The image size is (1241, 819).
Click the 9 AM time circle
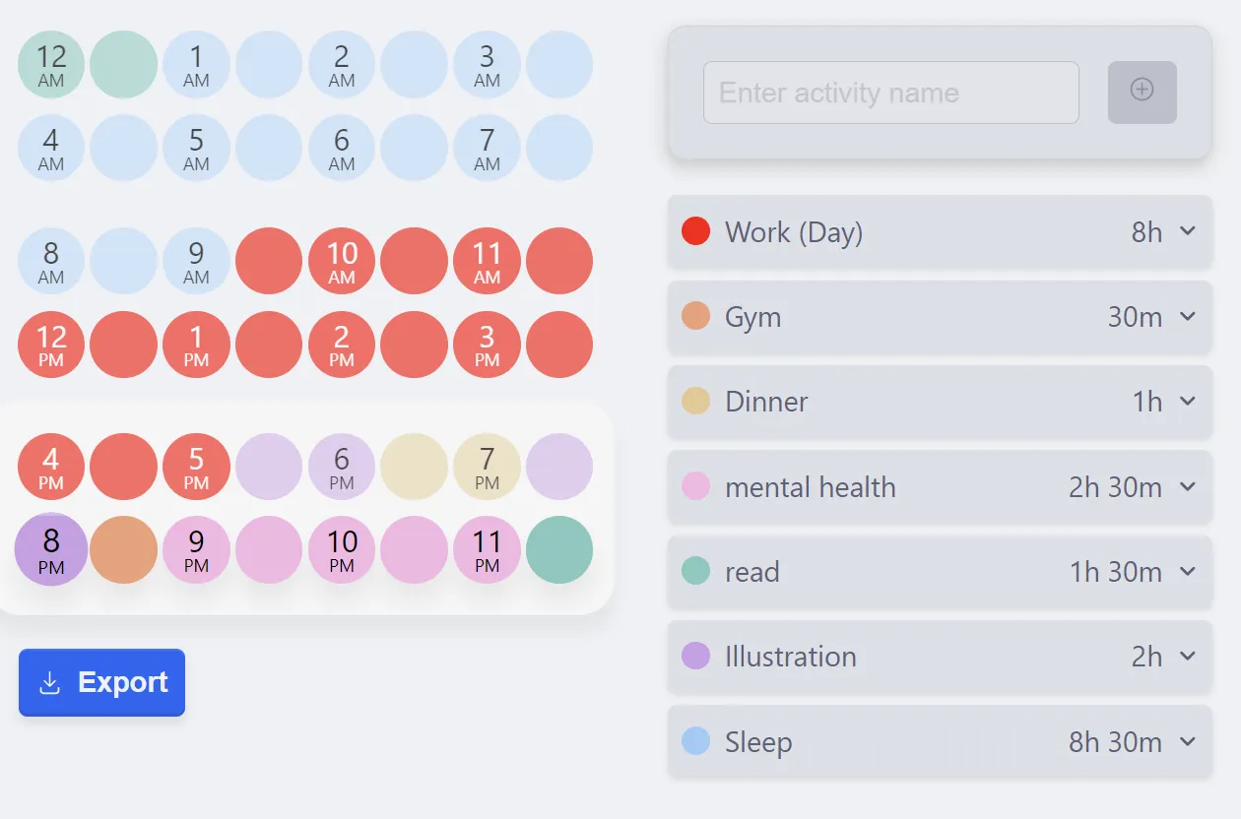(x=196, y=262)
